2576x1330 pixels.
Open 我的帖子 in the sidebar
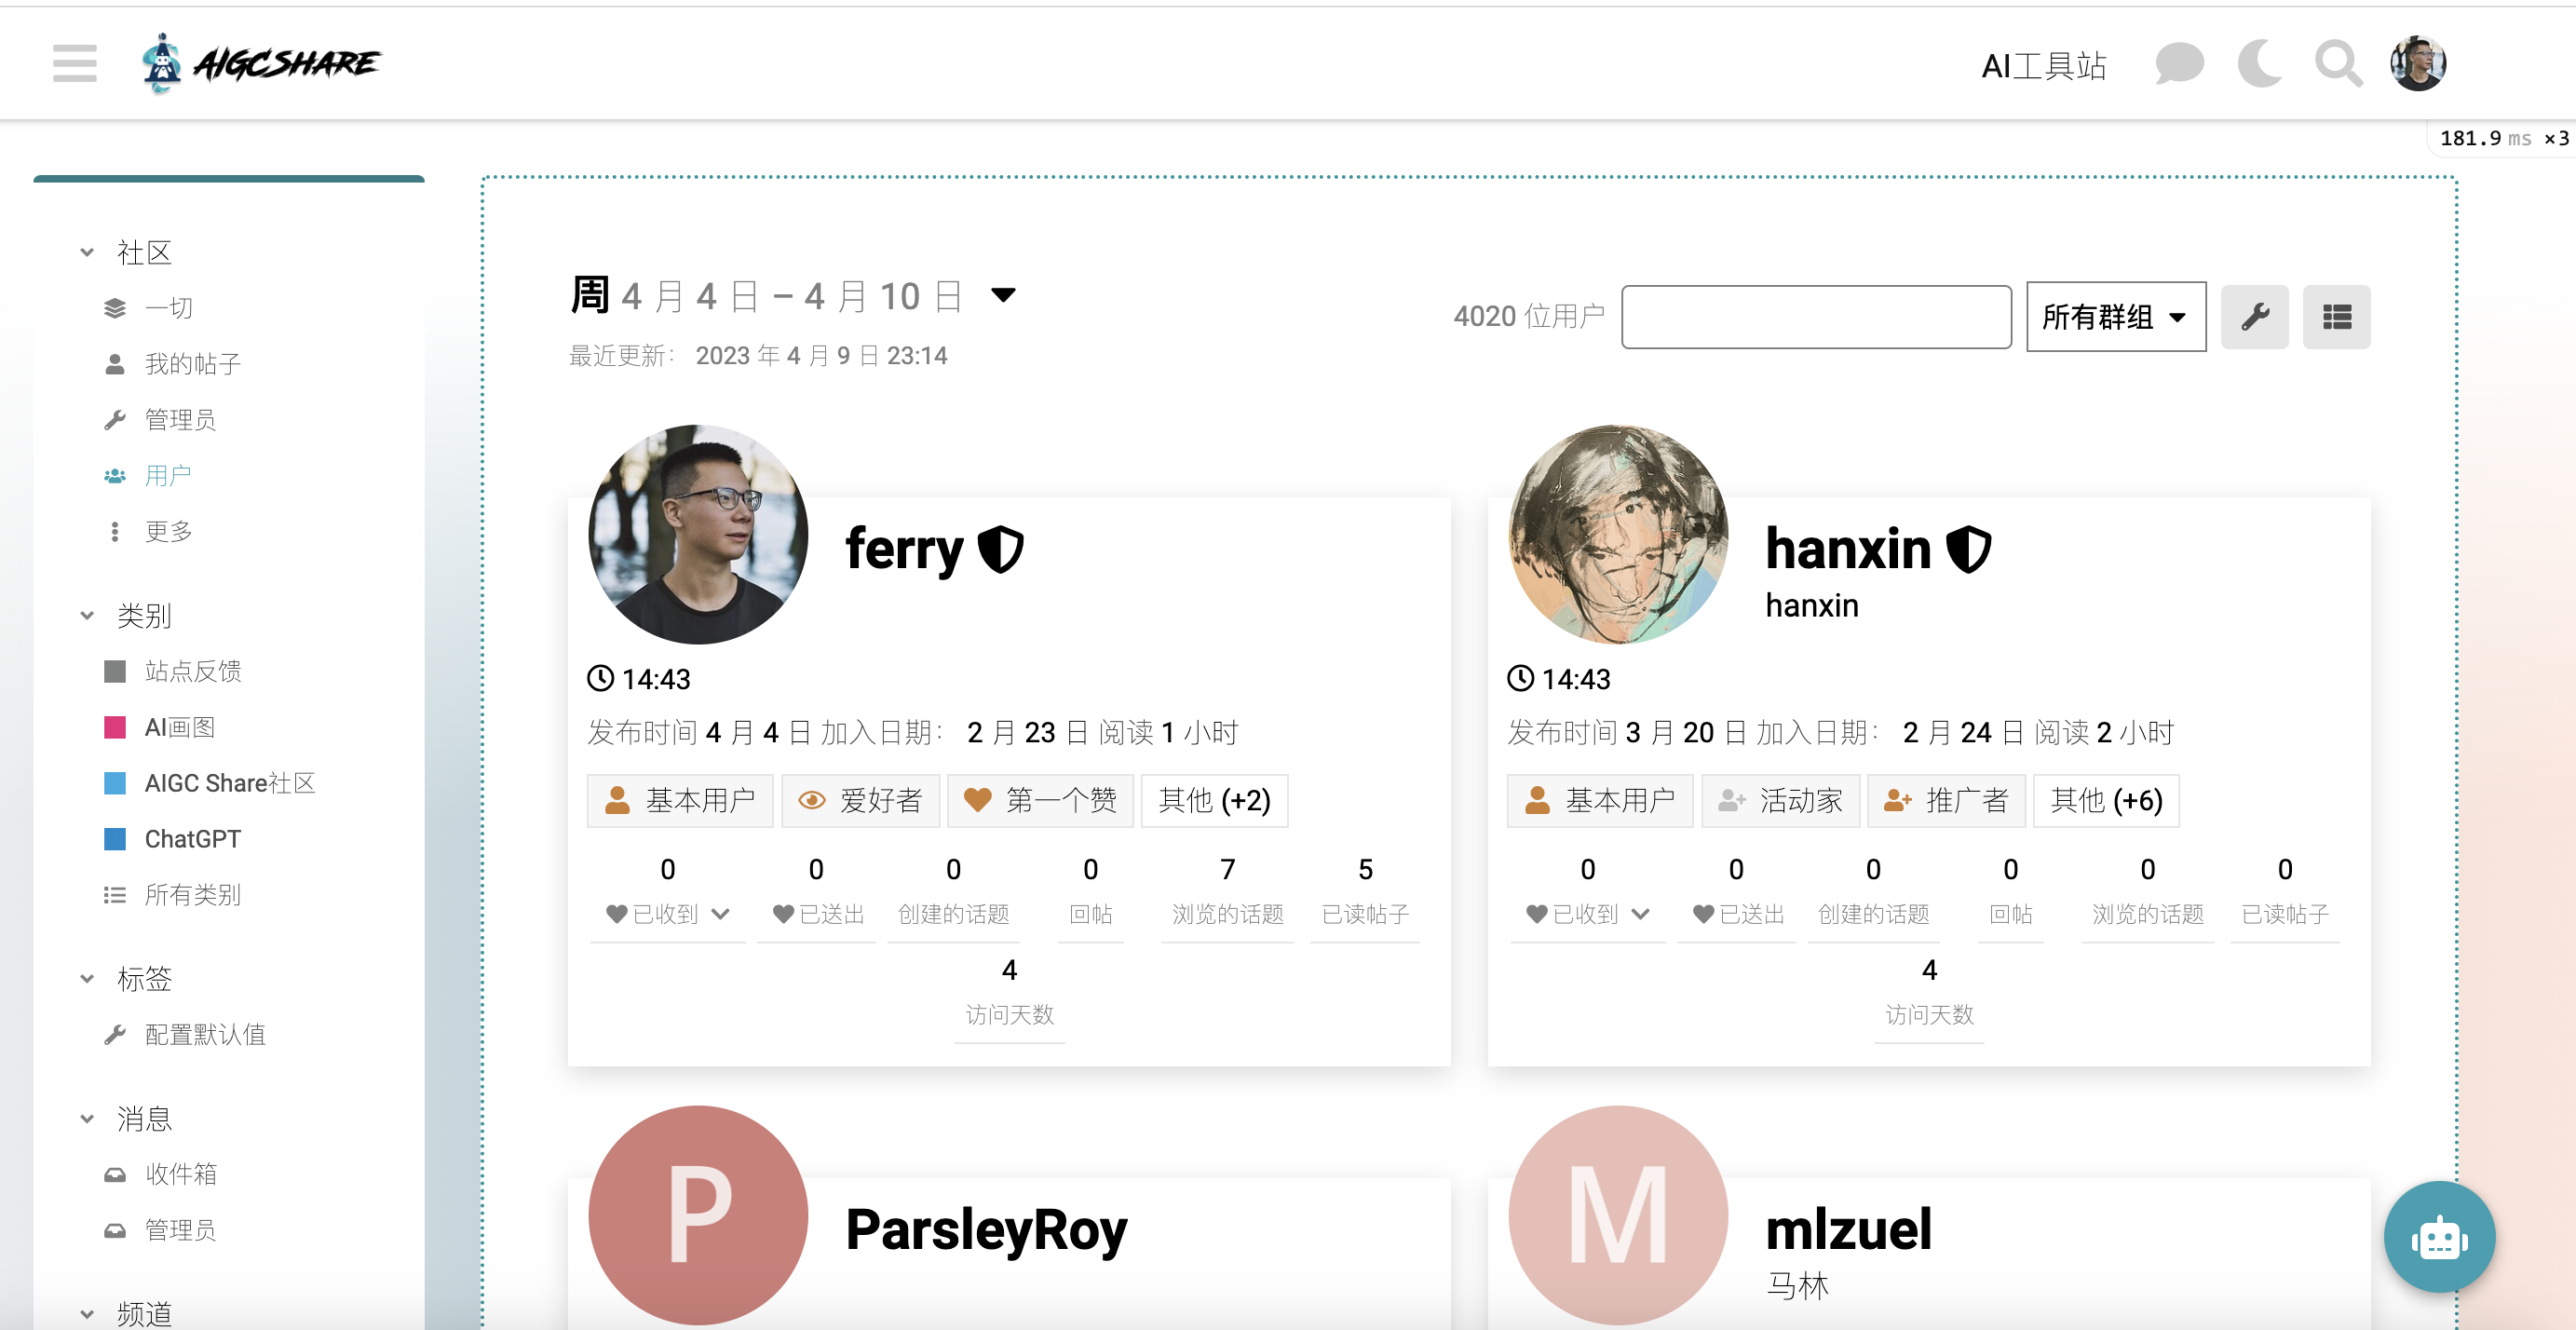click(x=192, y=364)
